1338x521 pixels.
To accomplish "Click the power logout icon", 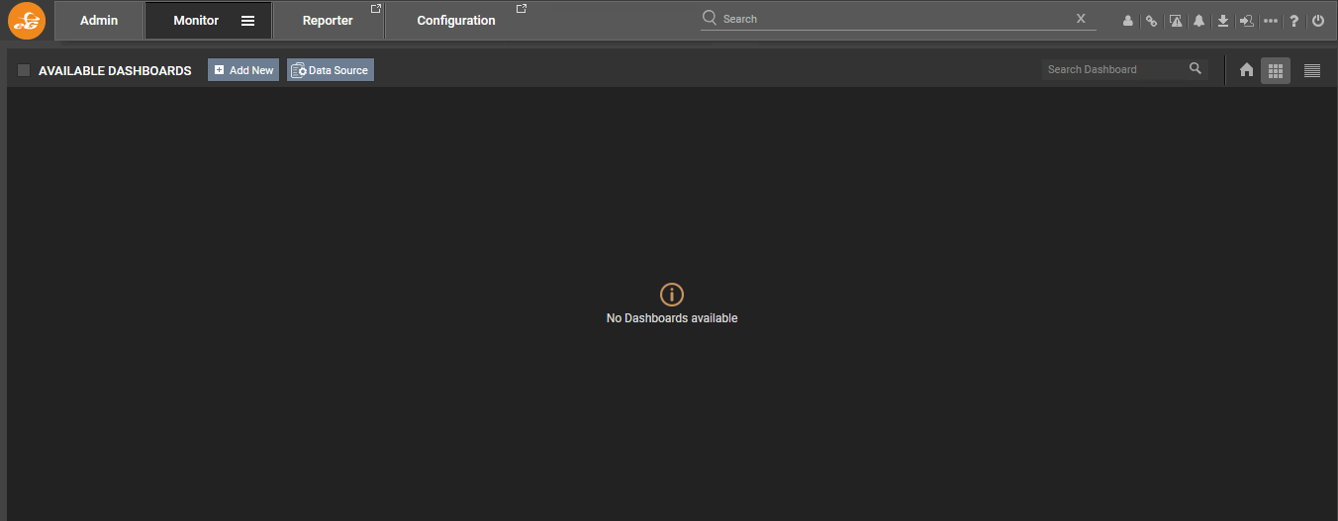I will (1318, 21).
